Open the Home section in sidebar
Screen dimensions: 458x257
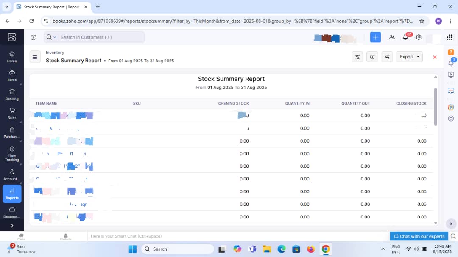(12, 57)
